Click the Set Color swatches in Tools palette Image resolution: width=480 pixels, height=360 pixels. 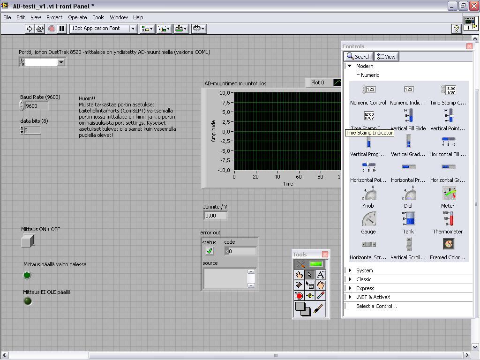pos(302,309)
